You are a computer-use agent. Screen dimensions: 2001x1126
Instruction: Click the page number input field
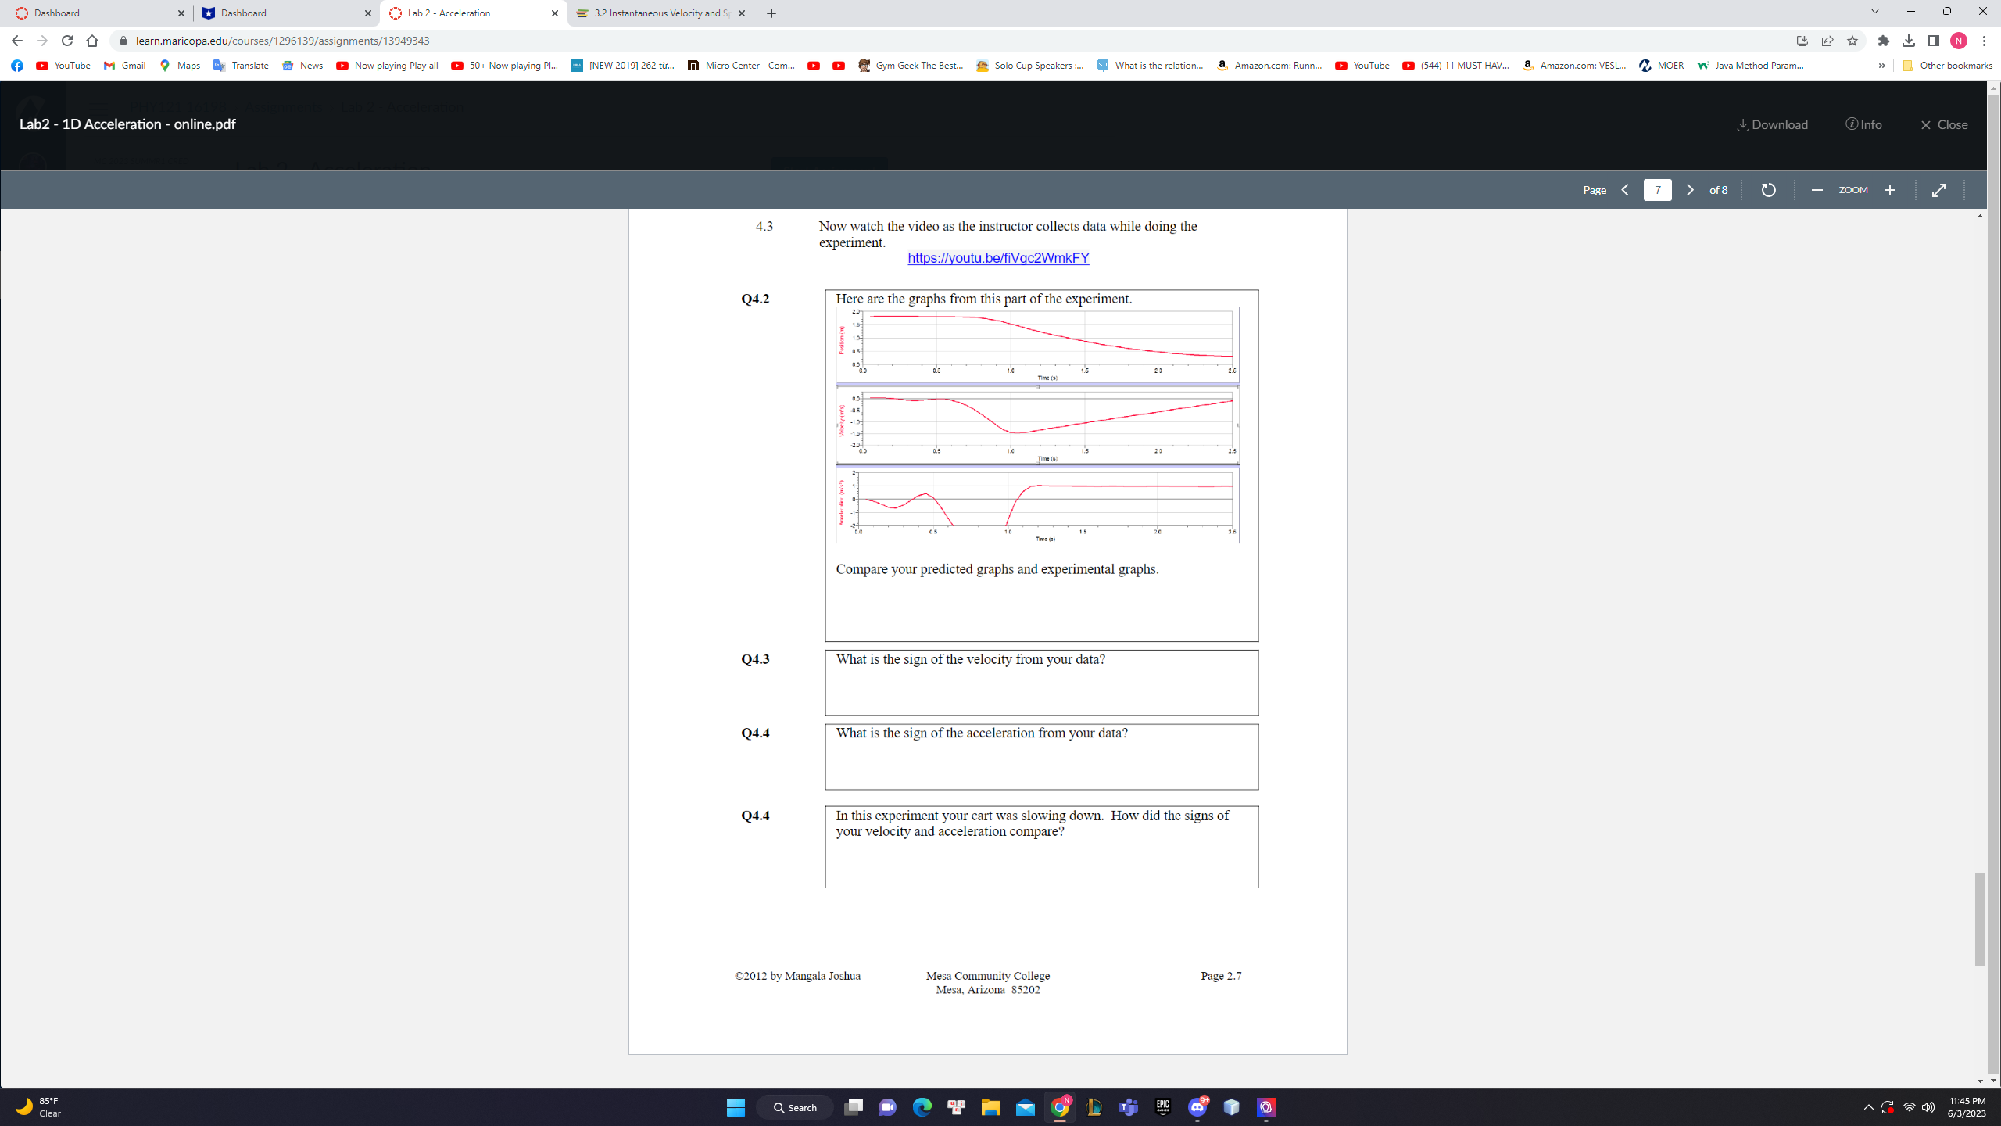point(1657,189)
